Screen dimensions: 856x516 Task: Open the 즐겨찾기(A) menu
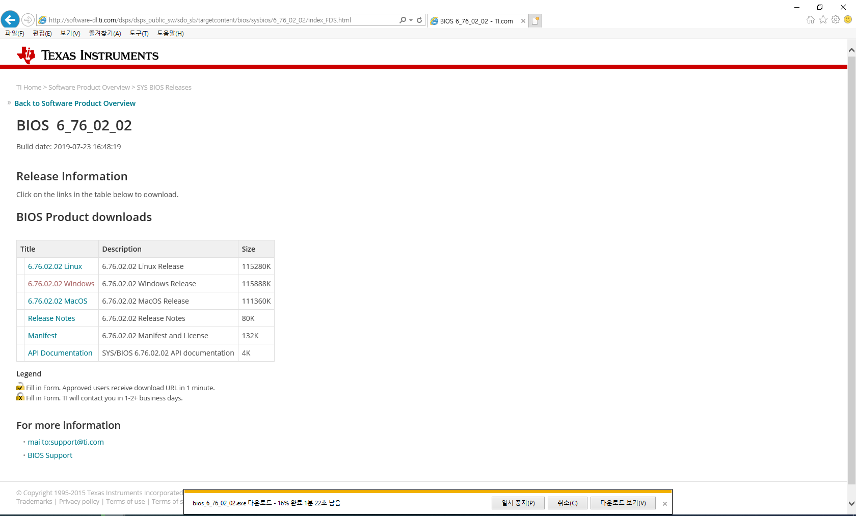[105, 33]
